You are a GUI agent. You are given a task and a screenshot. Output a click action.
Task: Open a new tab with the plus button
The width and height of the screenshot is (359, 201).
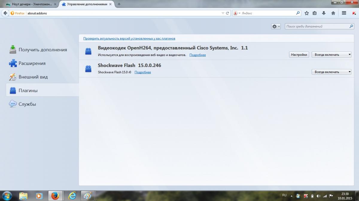pos(119,4)
